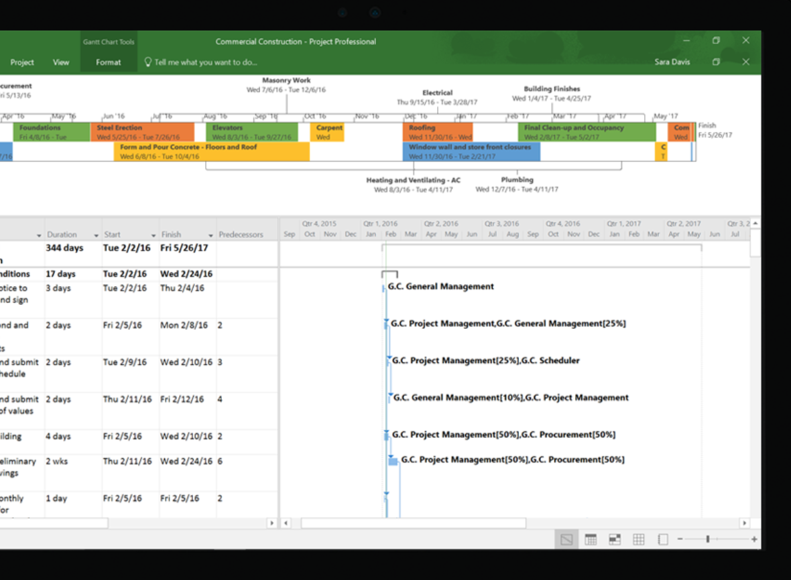The height and width of the screenshot is (580, 791).
Task: Switch to Task Usage view icon
Action: click(x=591, y=540)
